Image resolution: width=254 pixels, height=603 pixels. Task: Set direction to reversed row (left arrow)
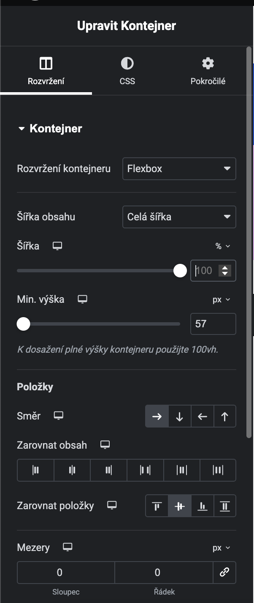tap(203, 417)
